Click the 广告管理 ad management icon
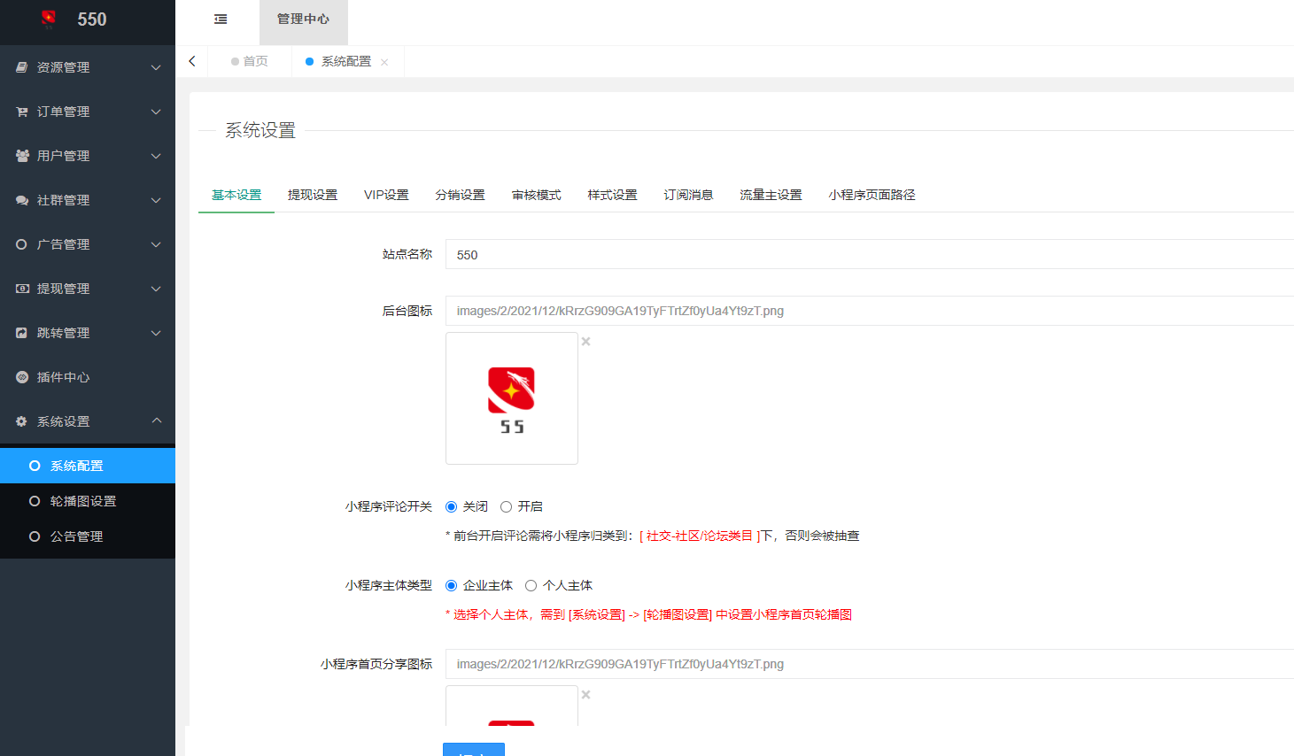This screenshot has height=756, width=1294. pyautogui.click(x=21, y=243)
